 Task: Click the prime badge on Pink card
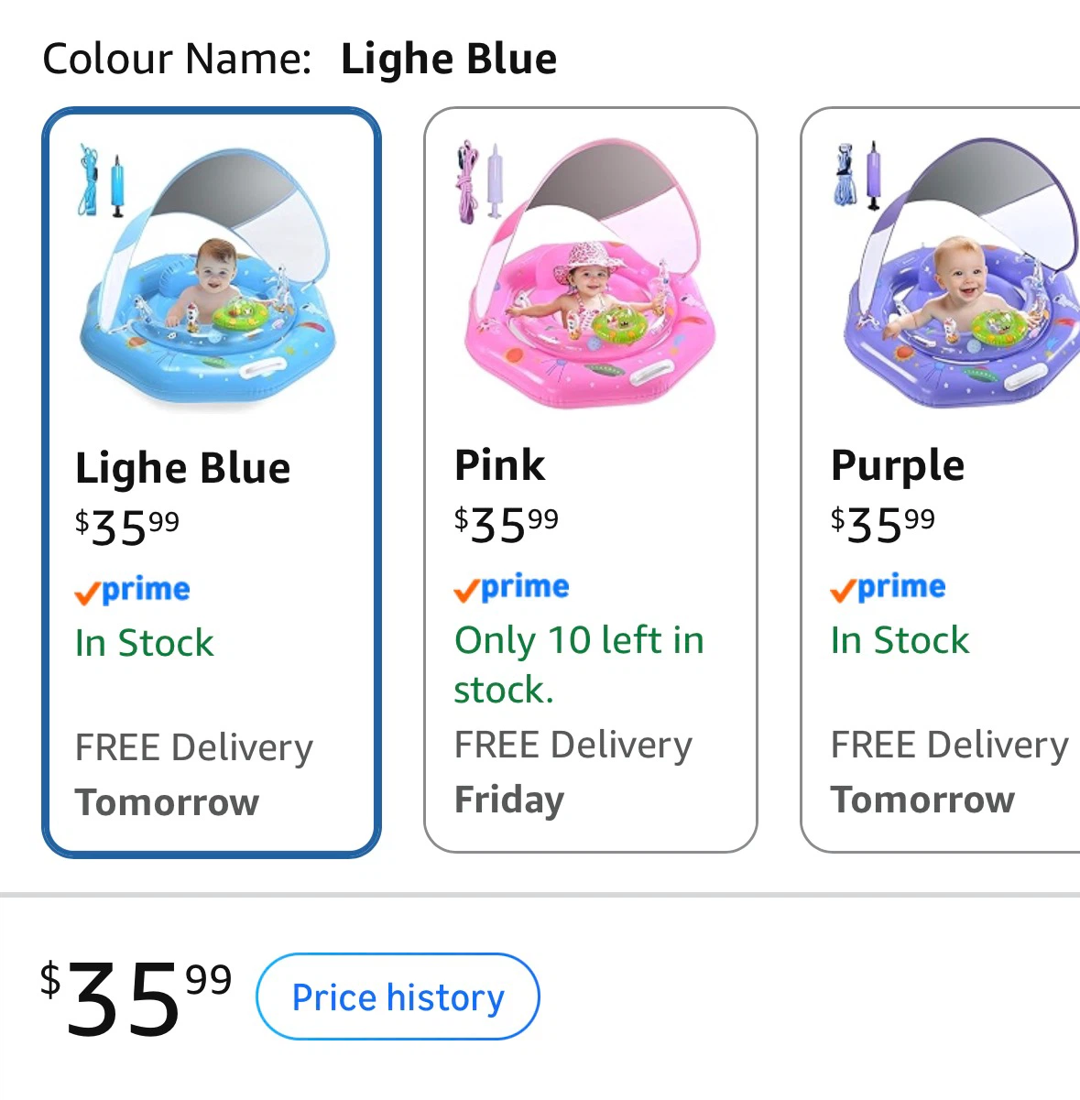click(512, 588)
